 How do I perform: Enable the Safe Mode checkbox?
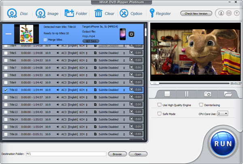tap(159, 114)
